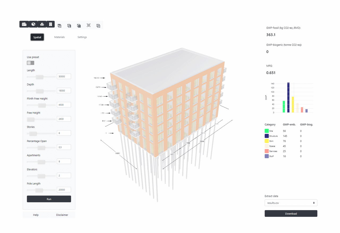The height and width of the screenshot is (233, 340).
Task: Toggle the Use preset switch
Action: coord(31,63)
